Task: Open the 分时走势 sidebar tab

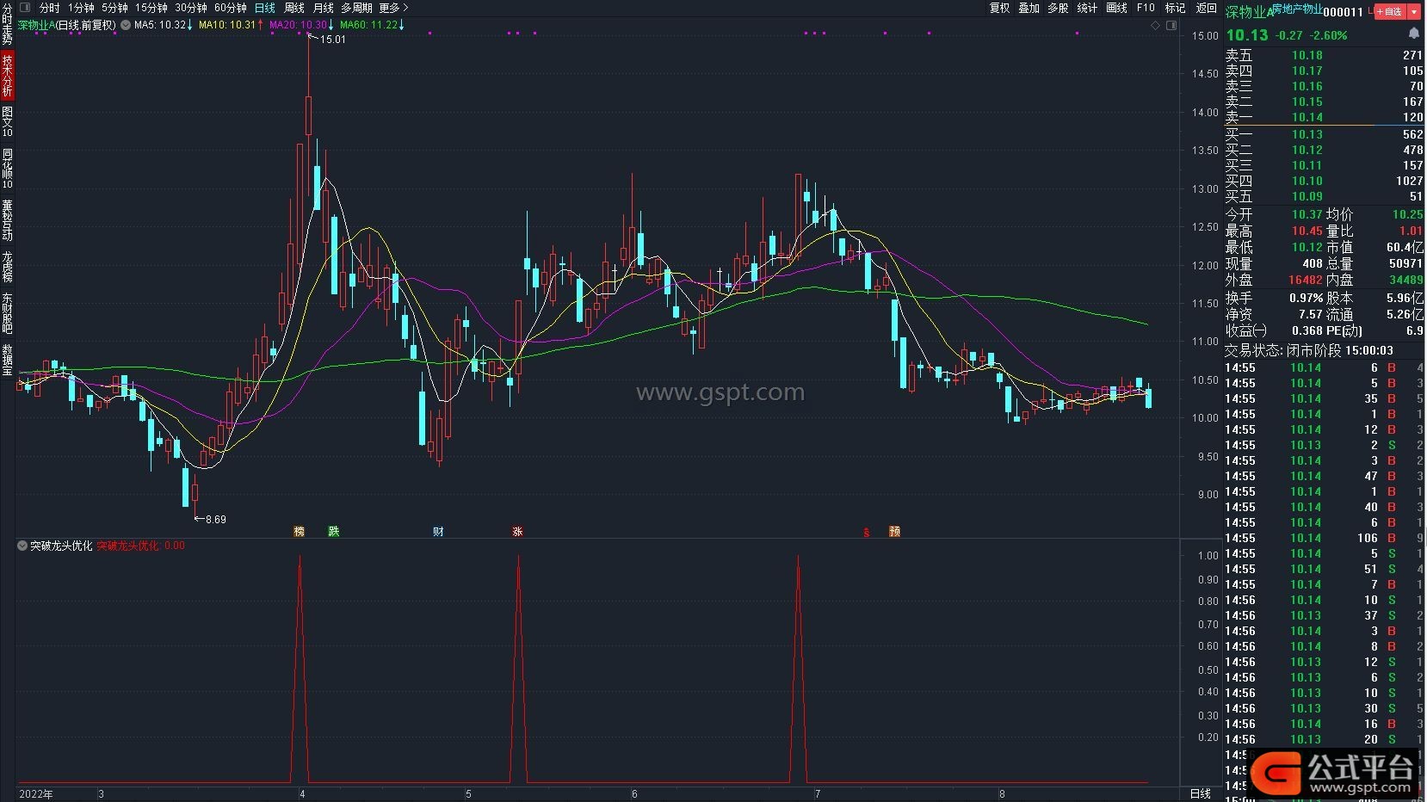Action: 7,24
